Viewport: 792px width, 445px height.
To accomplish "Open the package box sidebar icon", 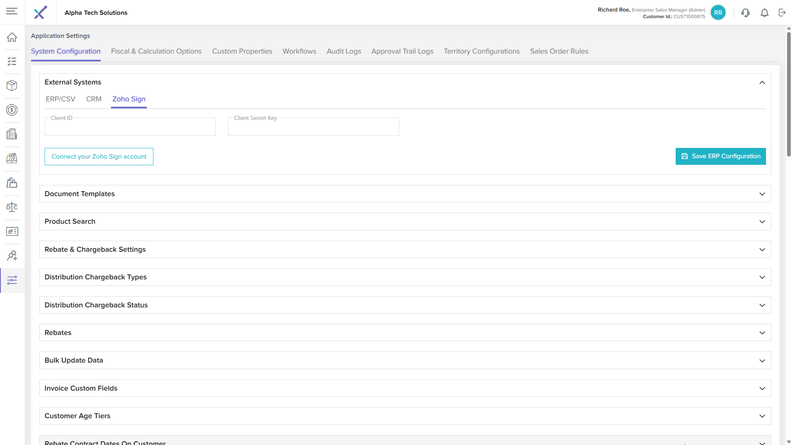I will pyautogui.click(x=12, y=85).
